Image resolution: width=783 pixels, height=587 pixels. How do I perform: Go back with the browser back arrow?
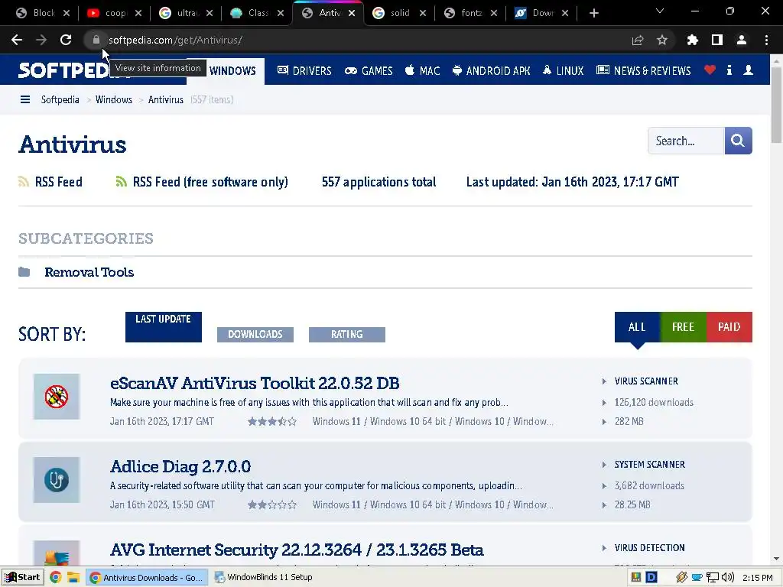pyautogui.click(x=17, y=40)
